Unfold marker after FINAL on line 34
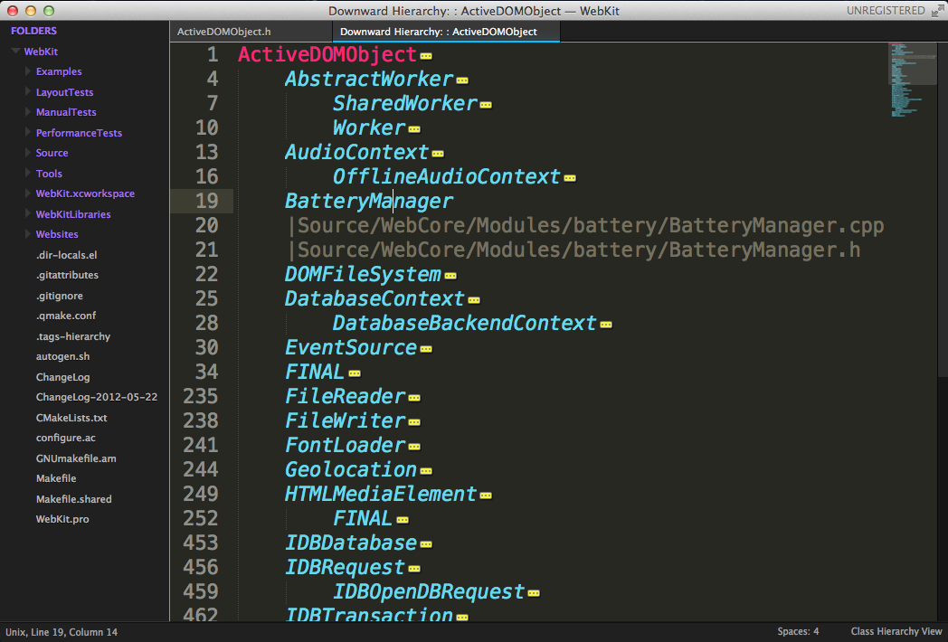948x642 pixels. (x=355, y=373)
